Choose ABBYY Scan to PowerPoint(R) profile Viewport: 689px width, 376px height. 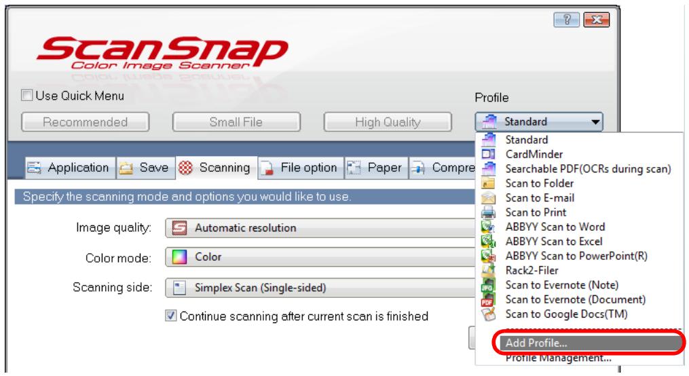coord(576,256)
